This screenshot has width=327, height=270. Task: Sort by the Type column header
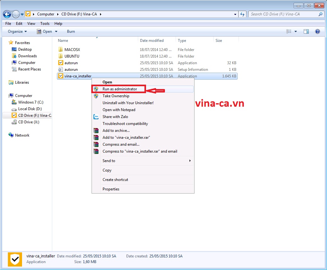click(x=182, y=41)
